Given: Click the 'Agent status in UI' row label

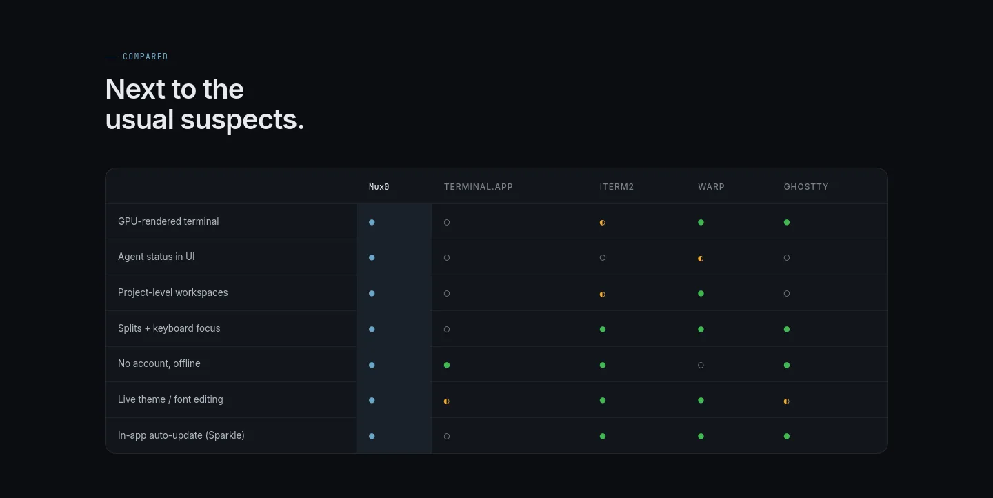Looking at the screenshot, I should click(x=157, y=257).
